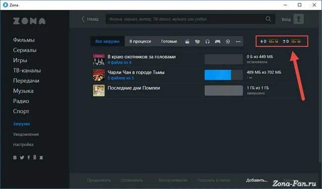Screen dimensions: 322x189
Task: Open Радио section in sidebar
Action: pos(21,101)
